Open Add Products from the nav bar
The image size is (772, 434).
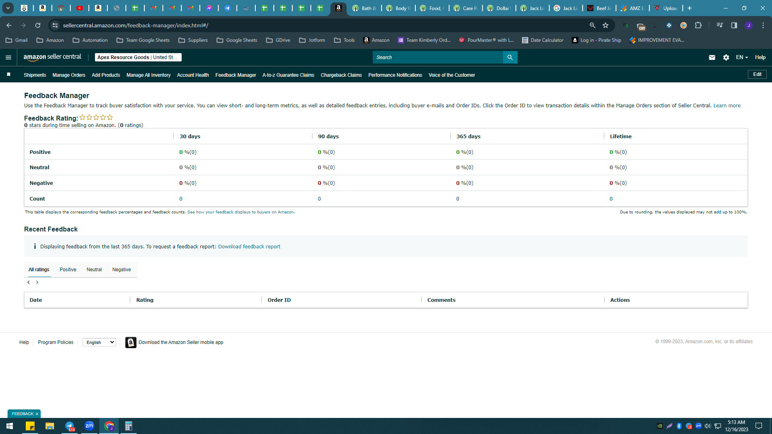106,75
